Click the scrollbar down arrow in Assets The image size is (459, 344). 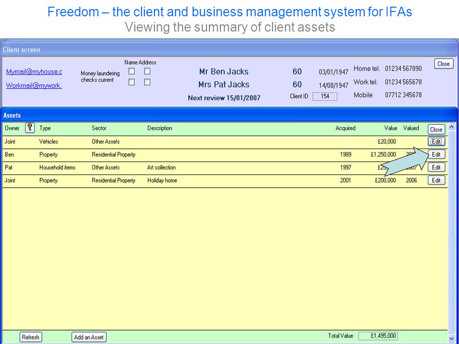[451, 338]
